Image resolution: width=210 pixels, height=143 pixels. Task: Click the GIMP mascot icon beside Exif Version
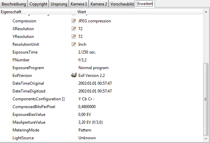[74, 75]
